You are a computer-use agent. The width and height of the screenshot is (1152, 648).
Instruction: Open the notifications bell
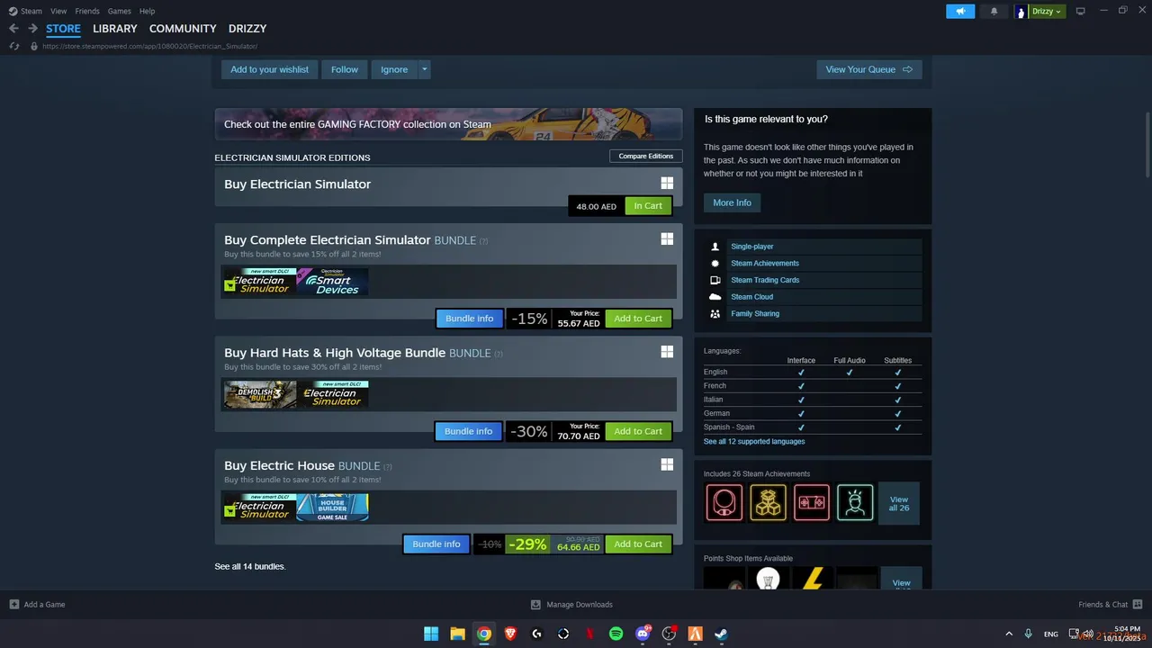pos(994,11)
